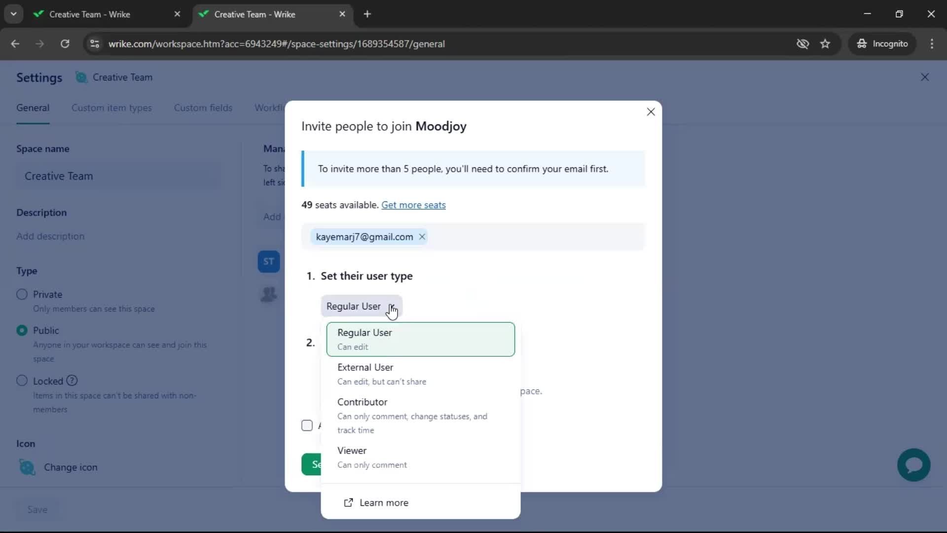The width and height of the screenshot is (947, 533).
Task: Click Change icon space icon
Action: click(x=27, y=467)
